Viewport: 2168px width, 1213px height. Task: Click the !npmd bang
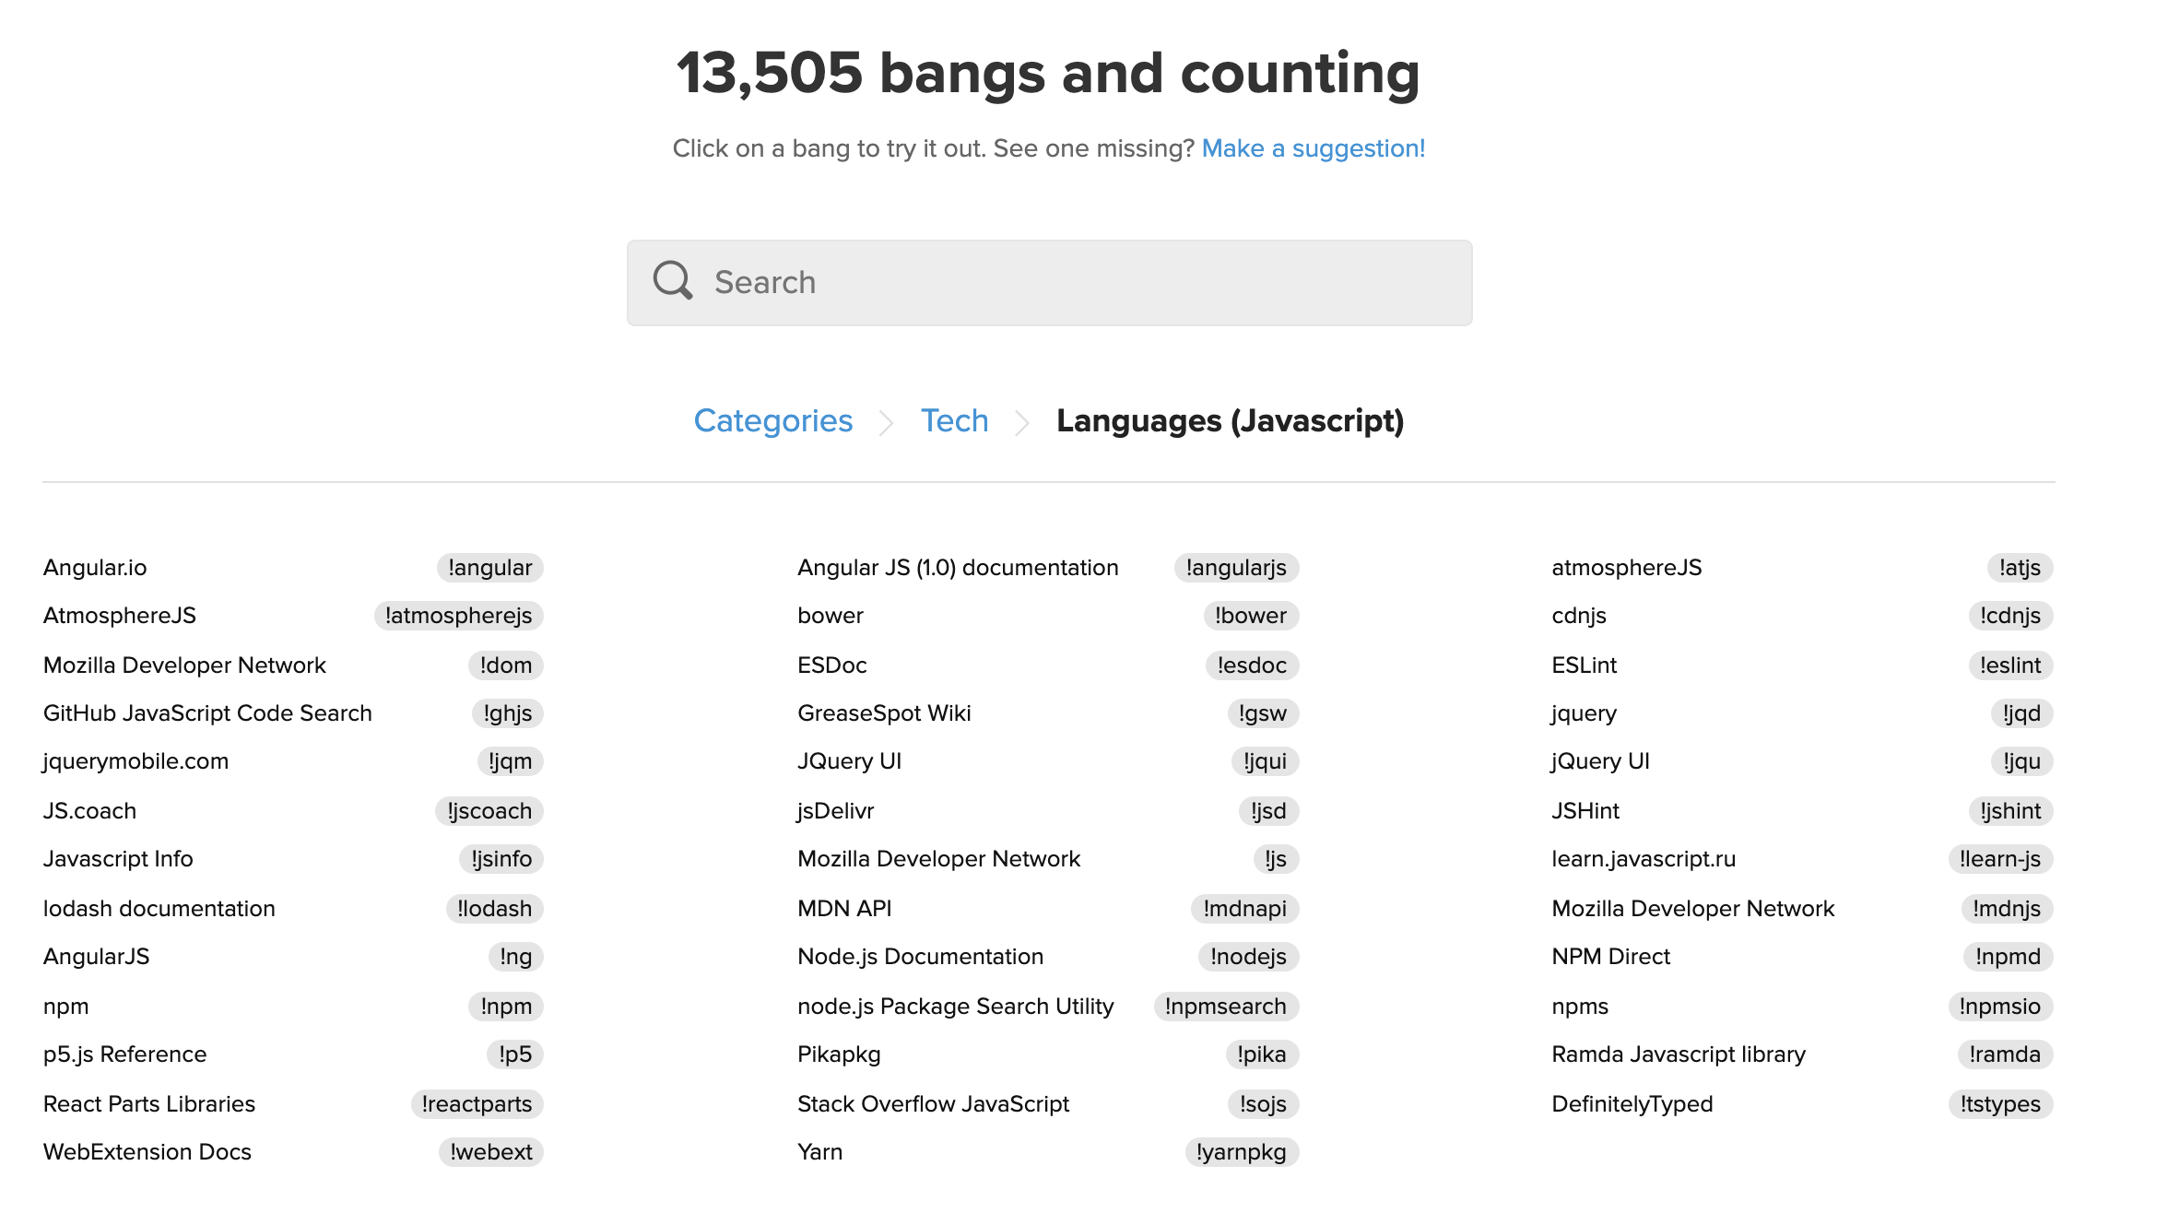pos(2008,957)
